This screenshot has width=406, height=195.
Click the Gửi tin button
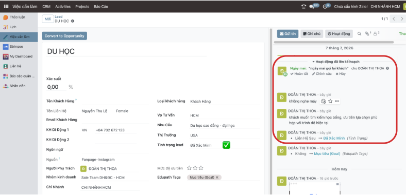pos(287,34)
